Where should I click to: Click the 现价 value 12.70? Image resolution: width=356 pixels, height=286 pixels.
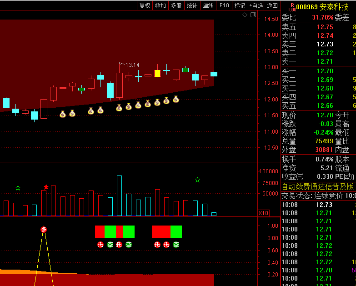(325, 115)
